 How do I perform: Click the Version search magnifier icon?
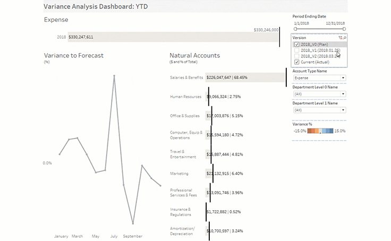[344, 38]
